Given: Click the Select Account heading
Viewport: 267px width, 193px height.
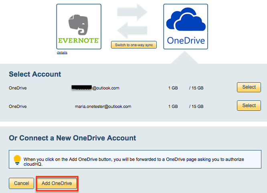Looking at the screenshot, I should (x=35, y=74).
